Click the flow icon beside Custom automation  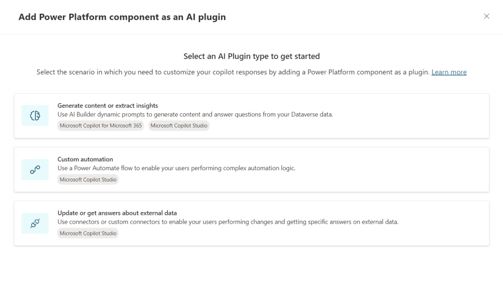[35, 170]
